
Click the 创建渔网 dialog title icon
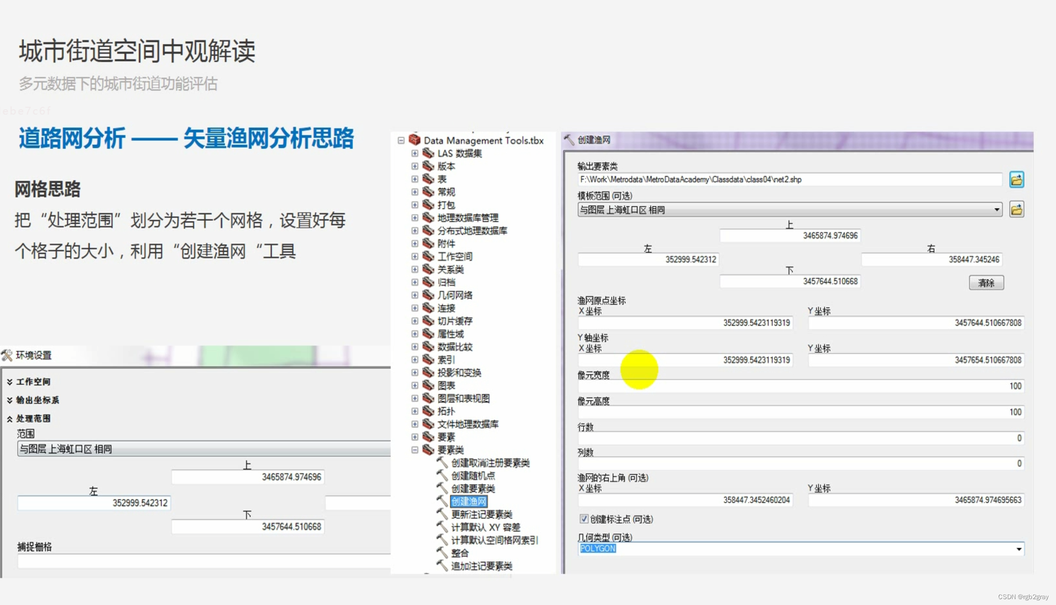(569, 140)
